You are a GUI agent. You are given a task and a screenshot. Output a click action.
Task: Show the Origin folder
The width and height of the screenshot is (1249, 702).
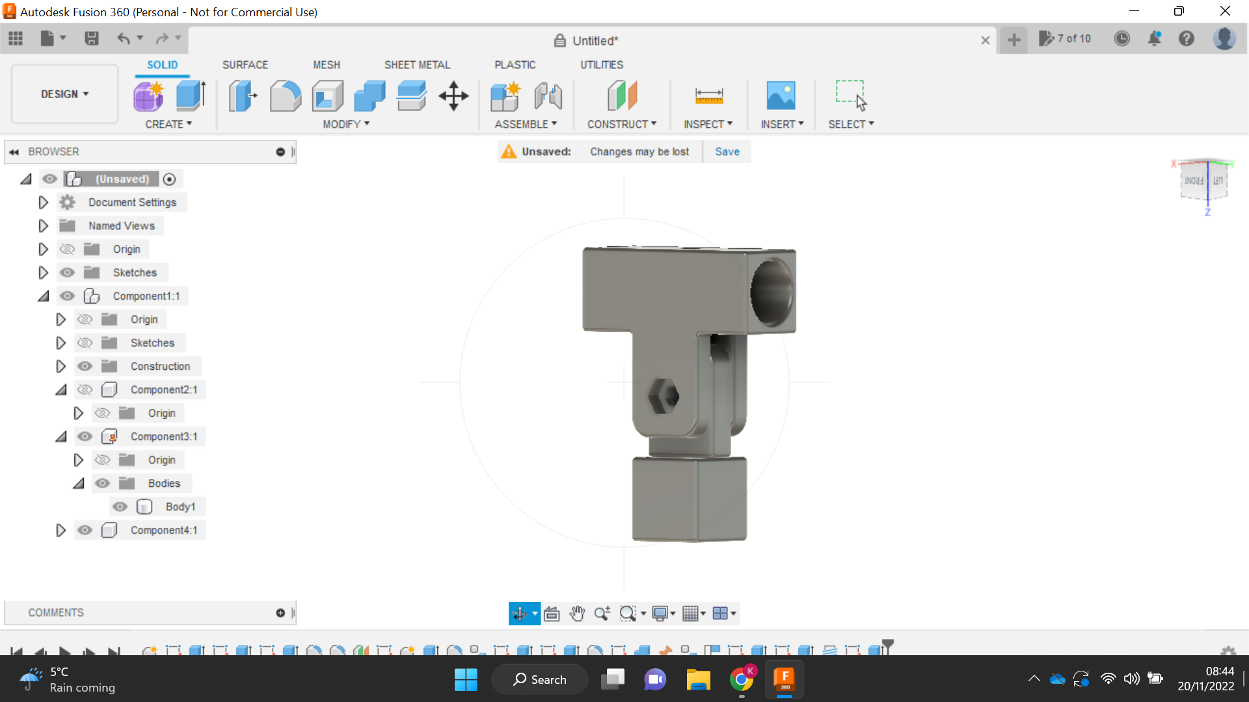point(67,249)
